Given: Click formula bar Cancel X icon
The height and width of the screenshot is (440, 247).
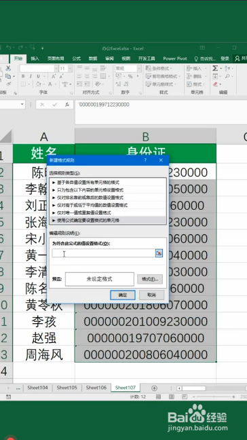Looking at the screenshot, I should point(42,105).
